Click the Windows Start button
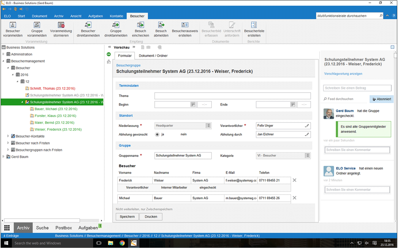 coord(6,243)
